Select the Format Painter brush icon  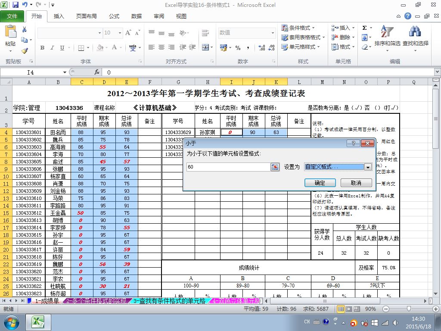click(x=25, y=51)
